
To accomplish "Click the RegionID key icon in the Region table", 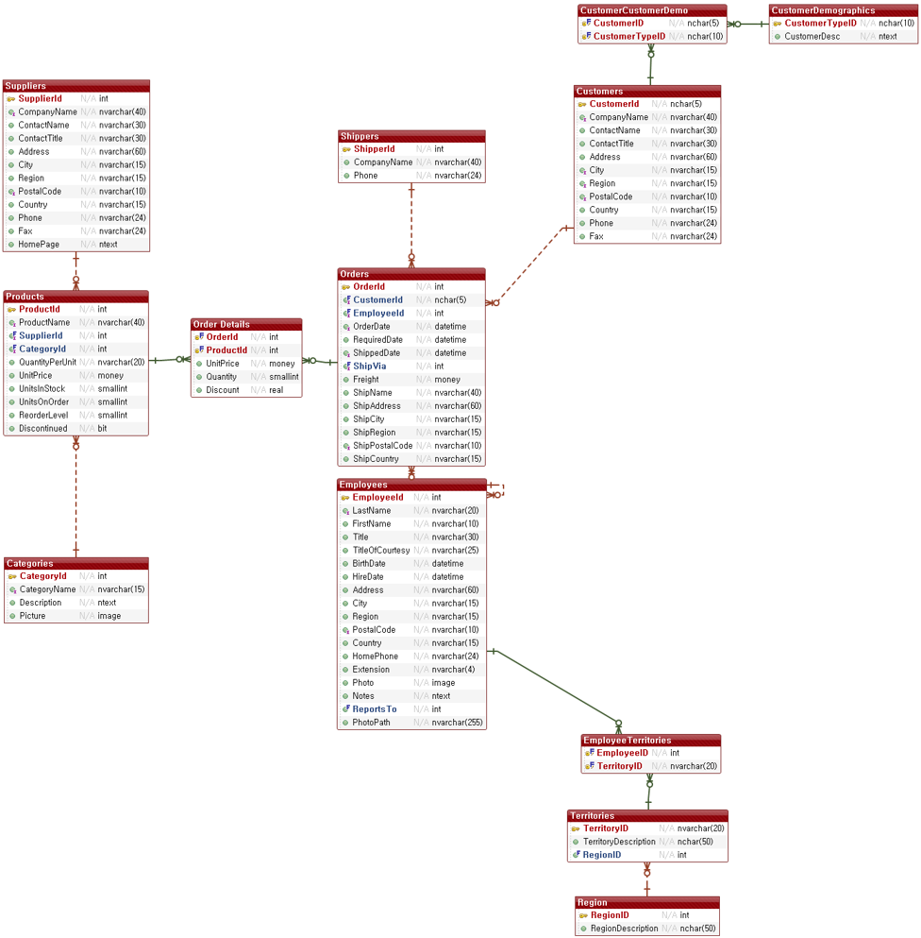I will click(x=582, y=914).
